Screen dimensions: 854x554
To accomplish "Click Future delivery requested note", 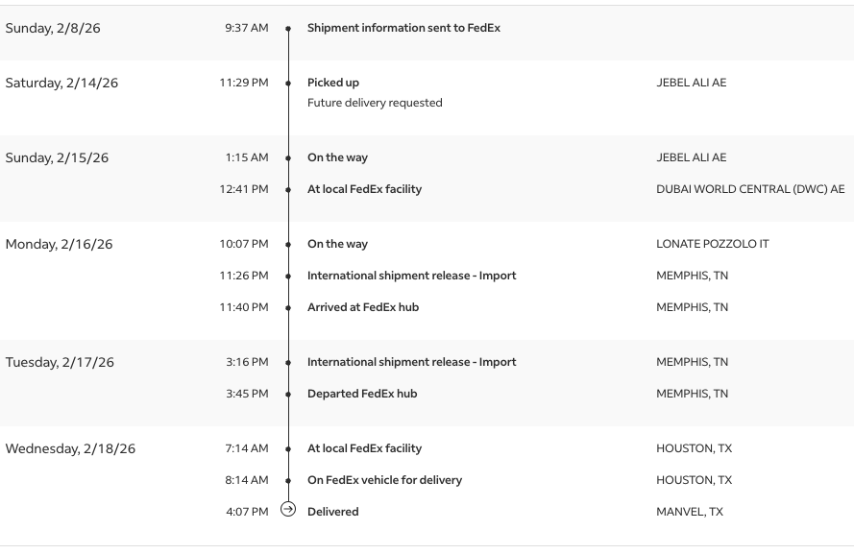I will pos(375,103).
